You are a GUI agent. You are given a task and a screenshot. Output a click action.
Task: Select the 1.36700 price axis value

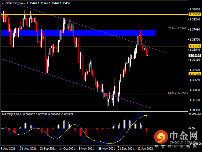point(195,39)
